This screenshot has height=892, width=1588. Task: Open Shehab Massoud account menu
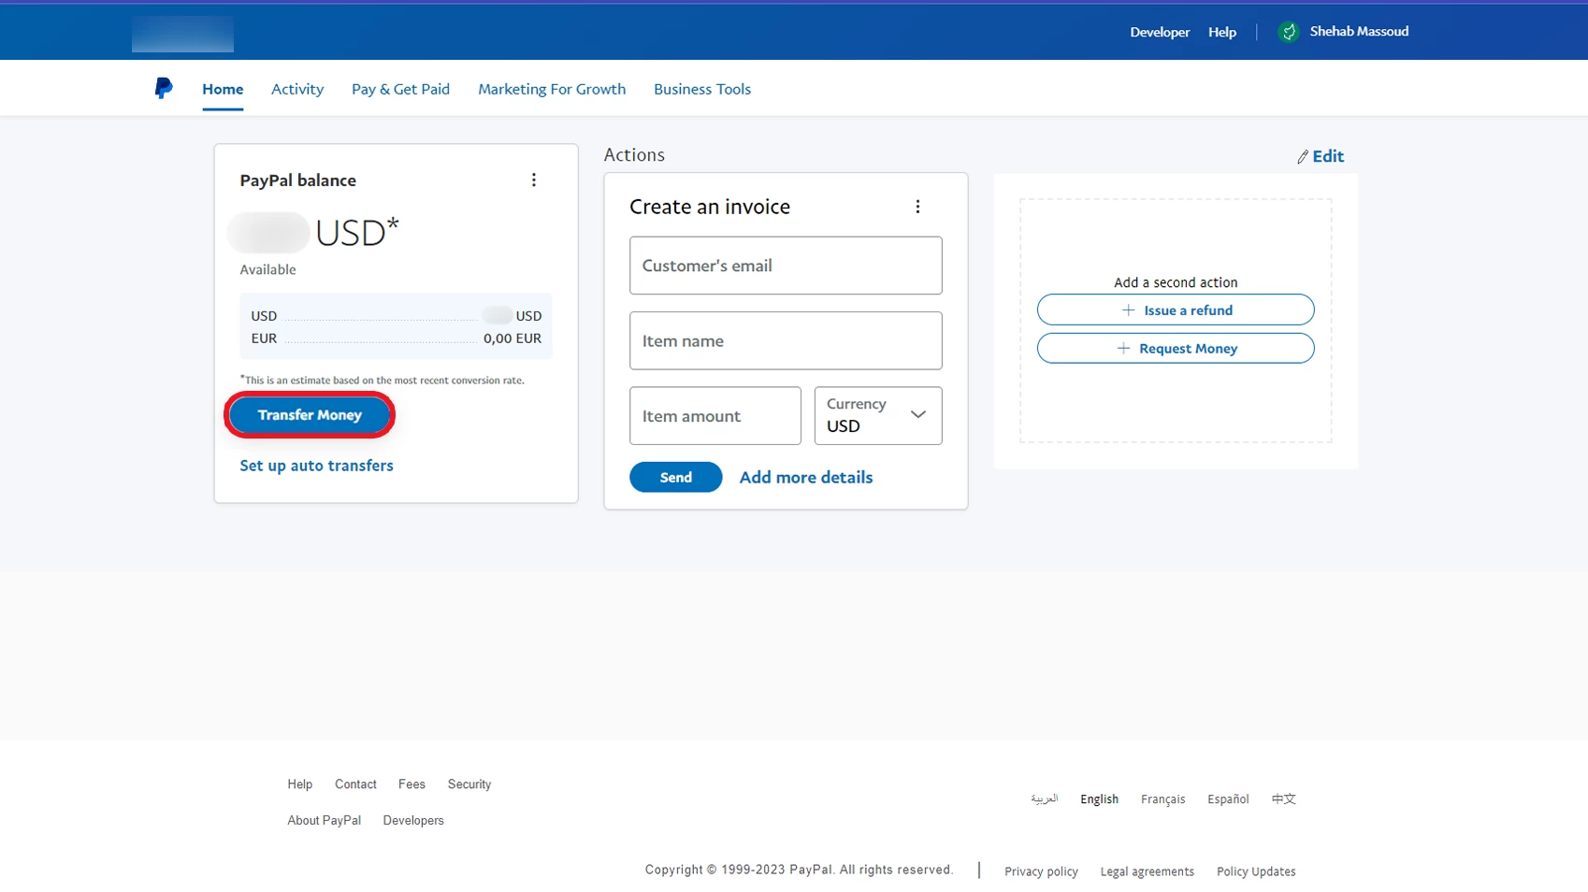1358,32
